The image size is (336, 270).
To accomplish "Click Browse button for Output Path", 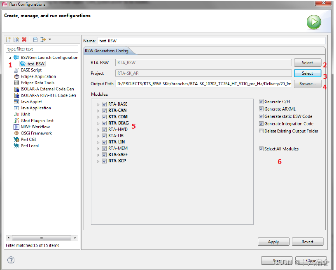I will pyautogui.click(x=308, y=84).
